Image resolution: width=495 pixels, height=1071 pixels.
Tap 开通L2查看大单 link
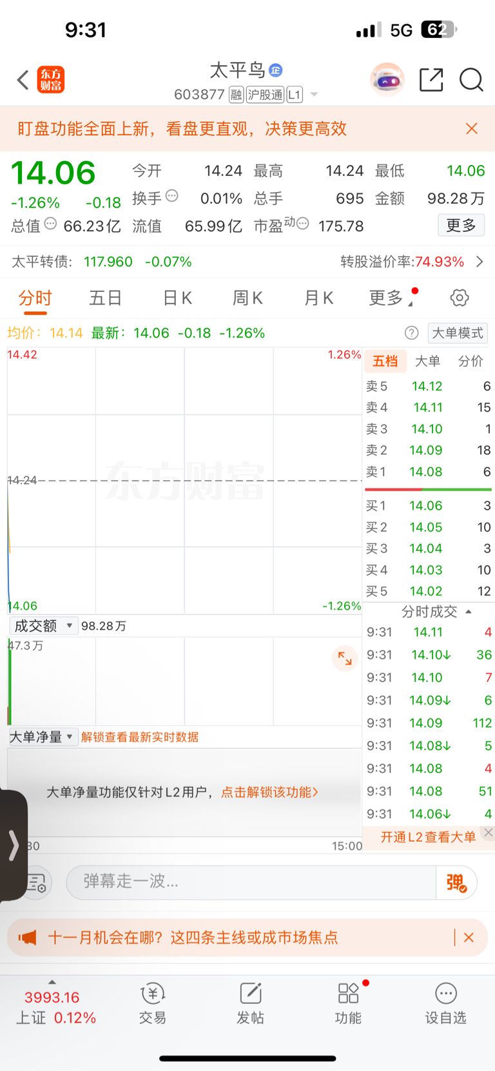coord(428,837)
